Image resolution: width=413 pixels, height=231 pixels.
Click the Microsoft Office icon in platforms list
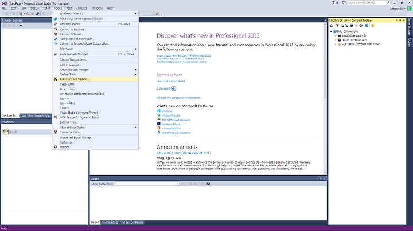[x=158, y=128]
